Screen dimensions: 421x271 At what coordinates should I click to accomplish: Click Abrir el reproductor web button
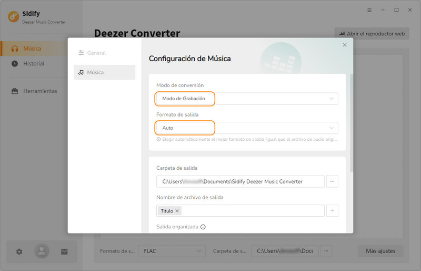tap(372, 34)
